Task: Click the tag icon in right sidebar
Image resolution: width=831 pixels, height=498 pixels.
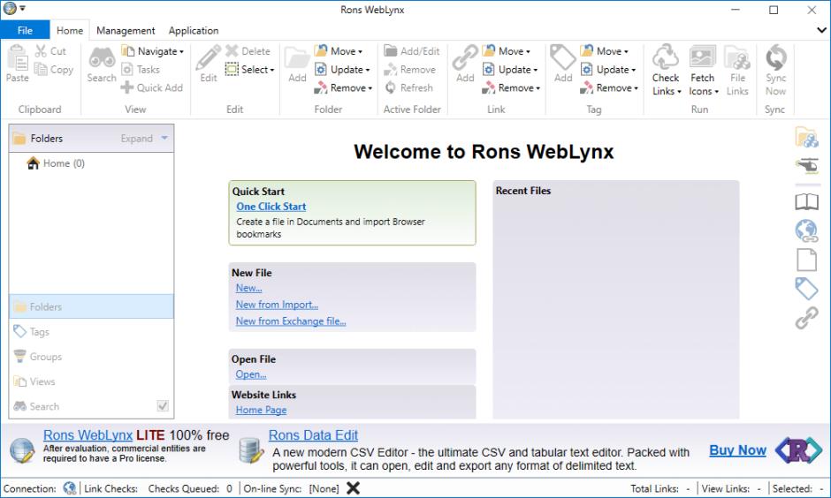Action: [806, 289]
